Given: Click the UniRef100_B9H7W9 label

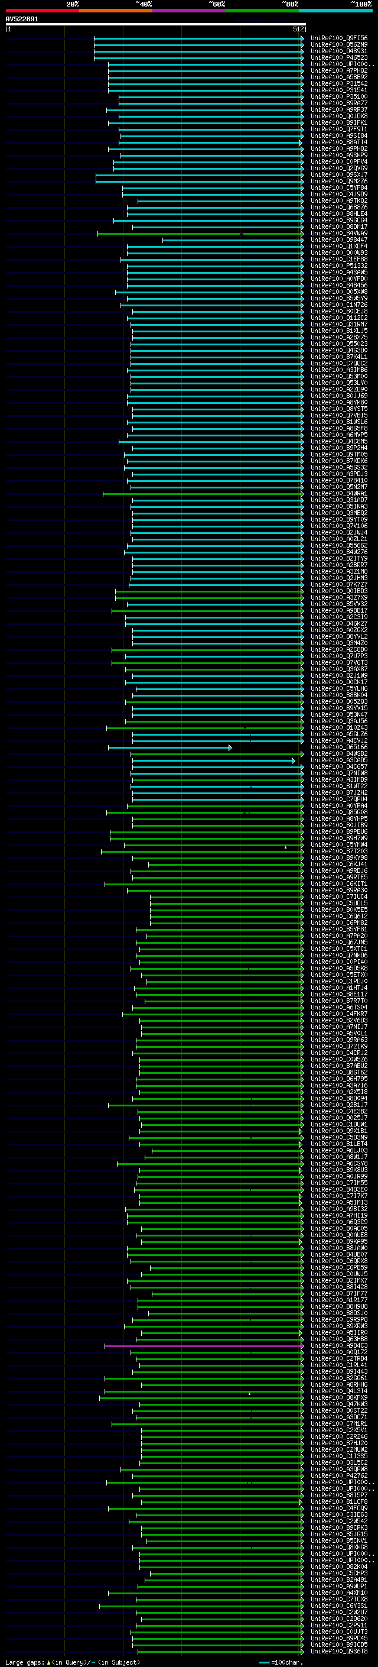Looking at the screenshot, I should click(338, 838).
